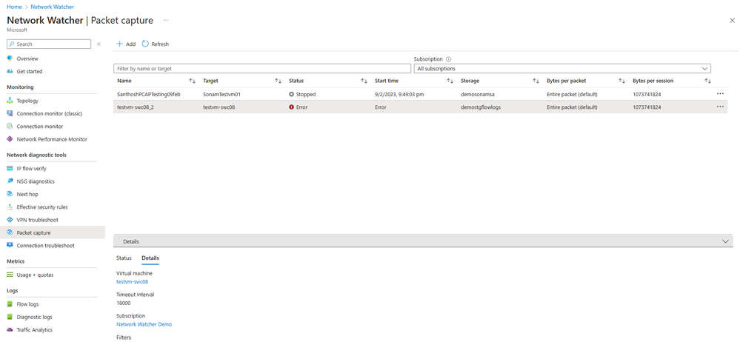Focus the sidebar Search box
This screenshot has width=740, height=342.
[49, 44]
